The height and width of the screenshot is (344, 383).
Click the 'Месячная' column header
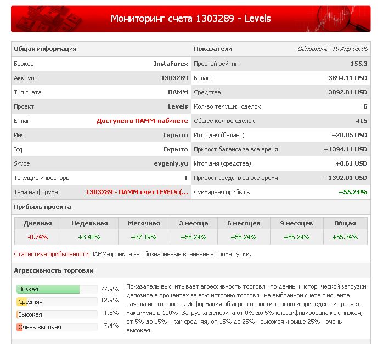point(144,223)
